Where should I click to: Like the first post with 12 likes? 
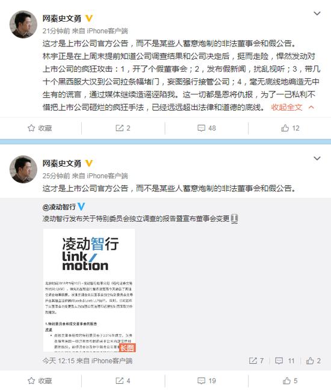pyautogui.click(x=290, y=128)
